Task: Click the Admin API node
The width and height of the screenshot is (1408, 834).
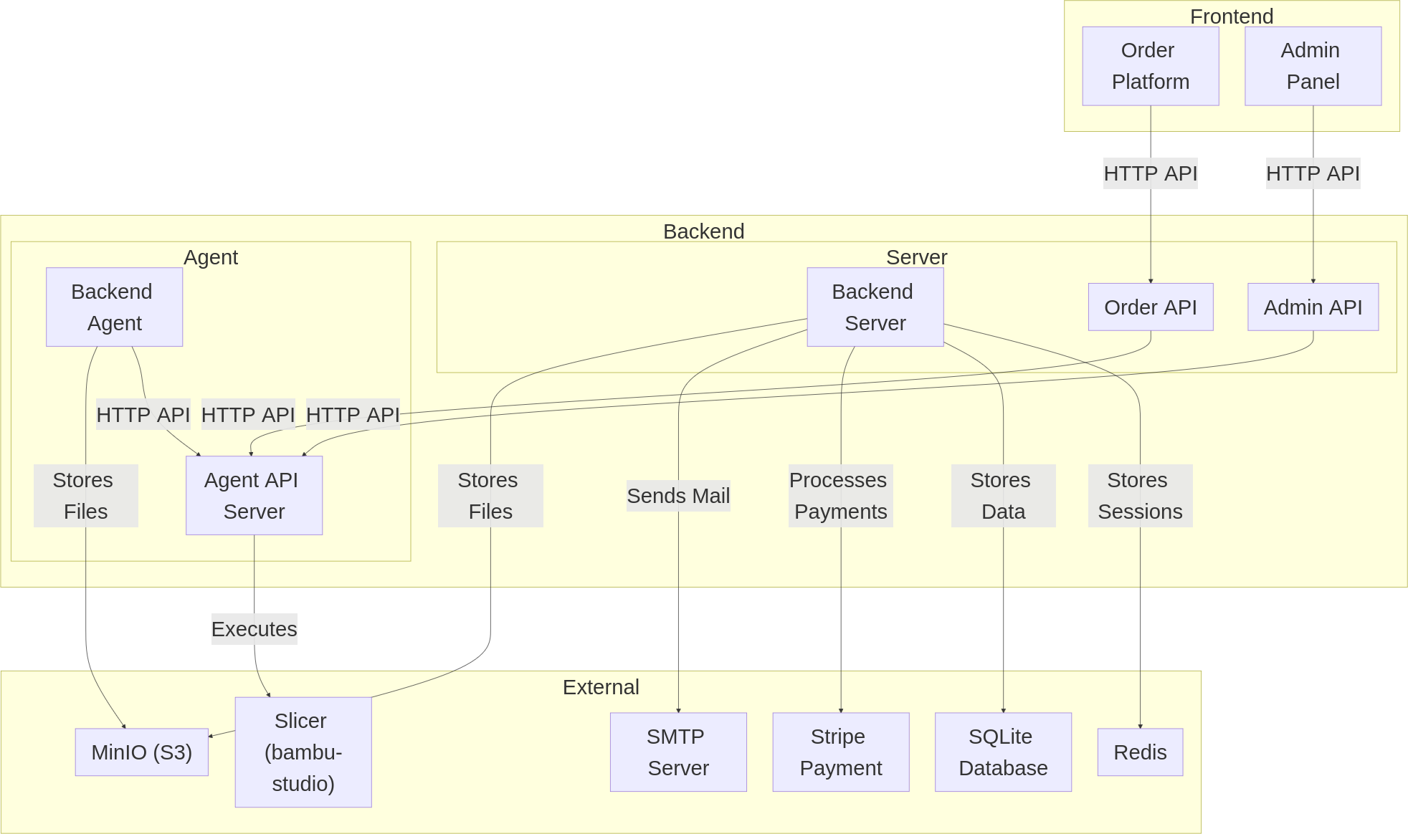Action: tap(1313, 307)
